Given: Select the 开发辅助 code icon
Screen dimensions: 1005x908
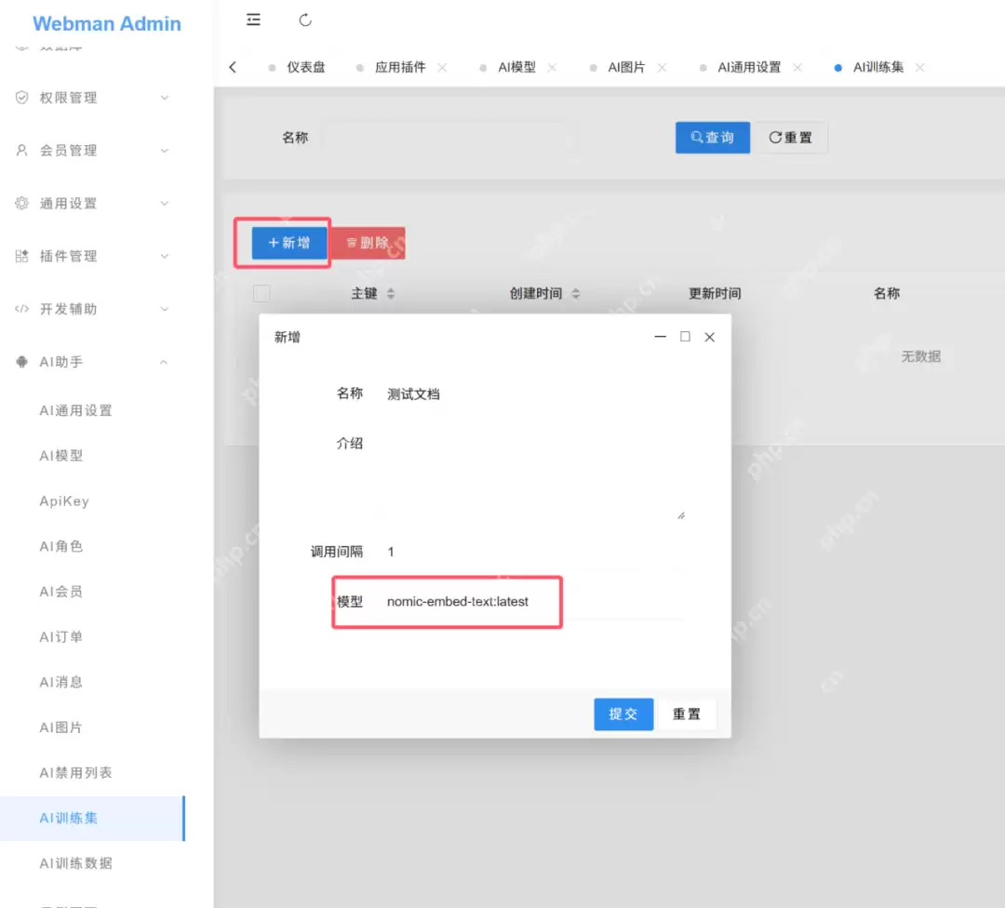Looking at the screenshot, I should pyautogui.click(x=22, y=309).
